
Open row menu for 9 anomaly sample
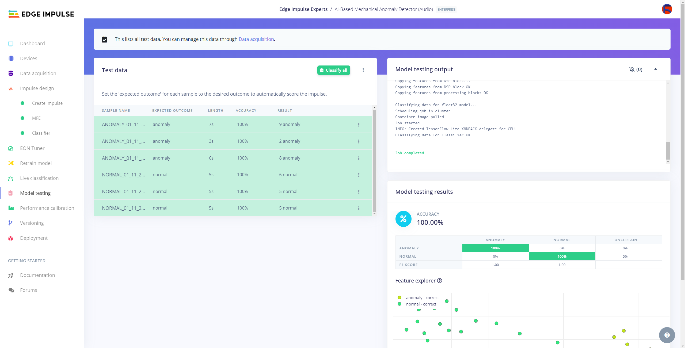pyautogui.click(x=359, y=125)
